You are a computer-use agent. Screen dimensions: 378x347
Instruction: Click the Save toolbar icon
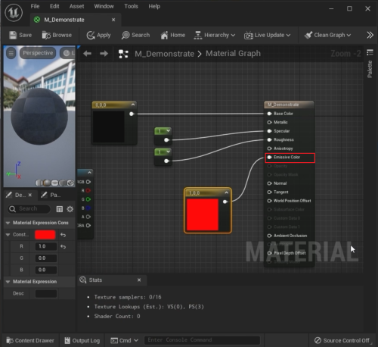[x=13, y=35]
